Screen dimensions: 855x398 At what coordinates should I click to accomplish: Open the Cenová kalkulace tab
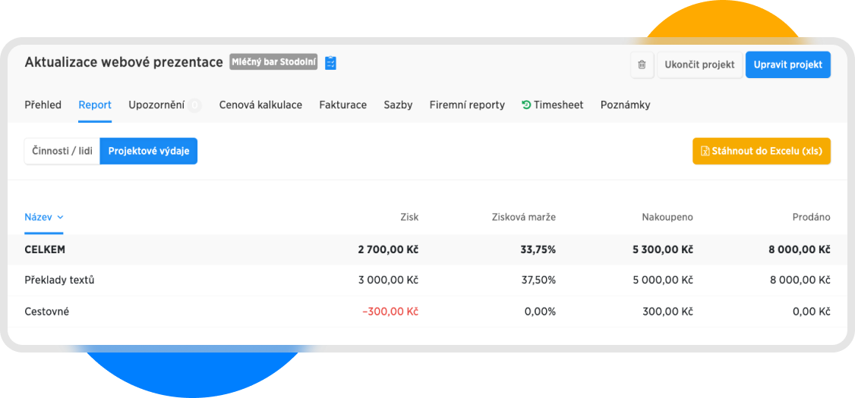coord(260,105)
